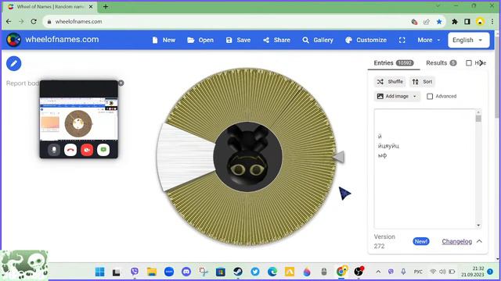
Task: Click the shared screen thumbnail preview
Action: [x=78, y=119]
